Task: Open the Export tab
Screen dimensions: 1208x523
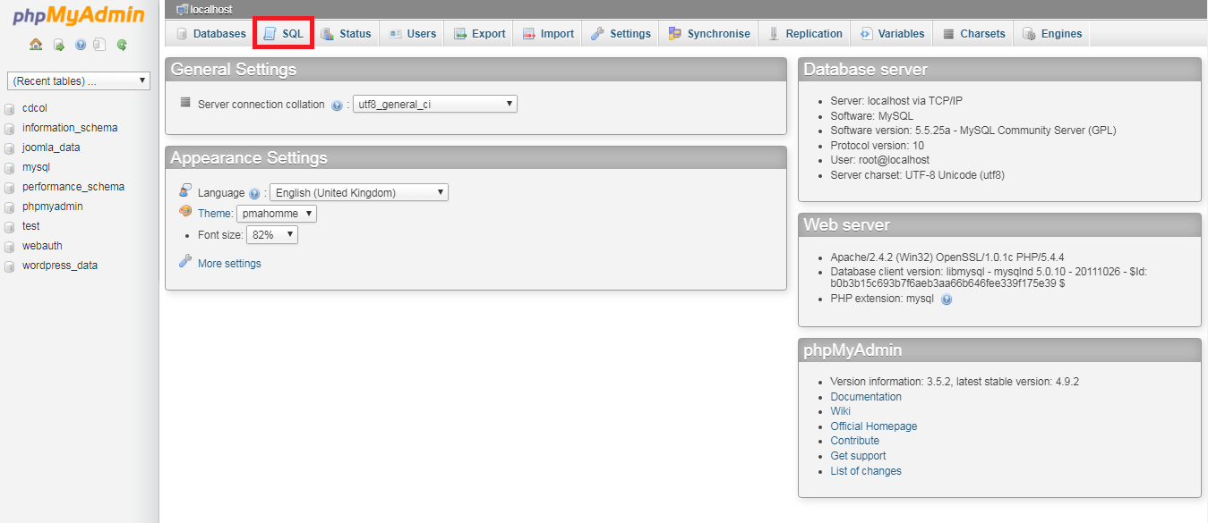Action: coord(480,34)
